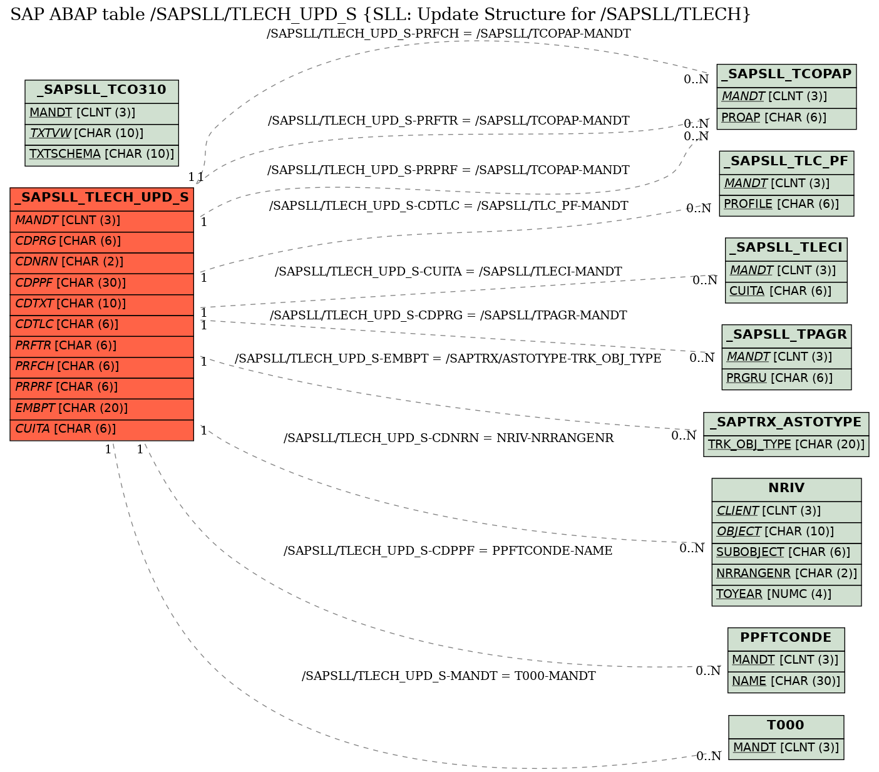879x772 pixels.
Task: Click MANDT = T000-MANDT relation label
Action: pos(449,676)
